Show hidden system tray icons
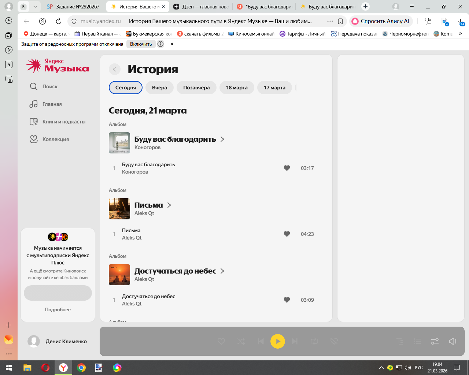The image size is (469, 375). pyautogui.click(x=381, y=368)
